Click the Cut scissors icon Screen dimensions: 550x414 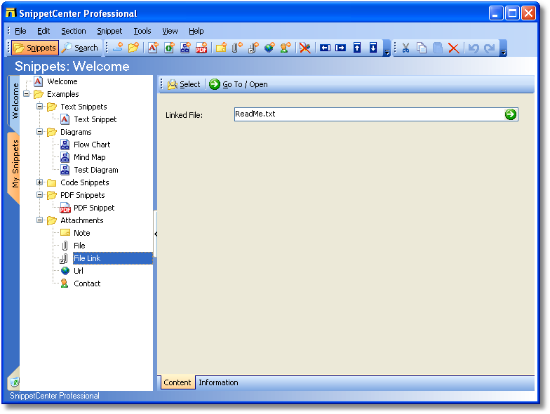pyautogui.click(x=405, y=48)
